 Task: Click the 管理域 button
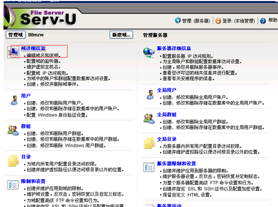[16, 35]
